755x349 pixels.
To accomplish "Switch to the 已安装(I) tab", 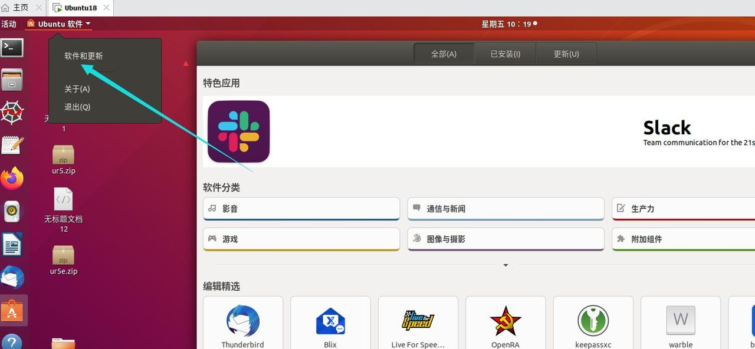I will (x=504, y=54).
